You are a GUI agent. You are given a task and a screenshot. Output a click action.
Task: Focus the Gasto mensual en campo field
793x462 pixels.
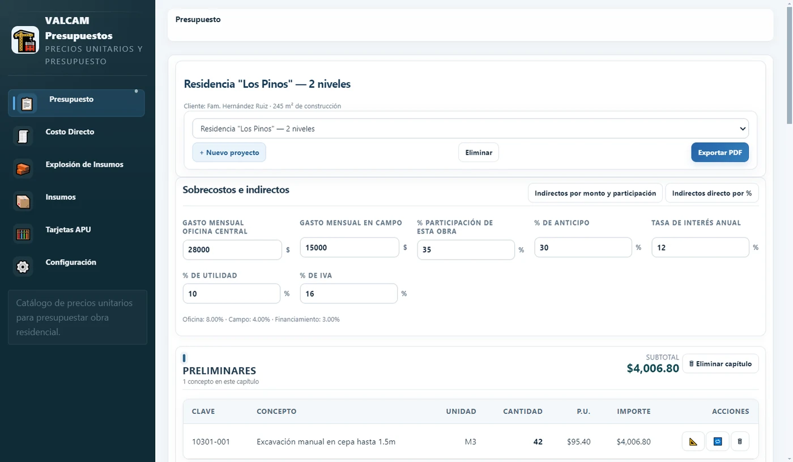[349, 248]
